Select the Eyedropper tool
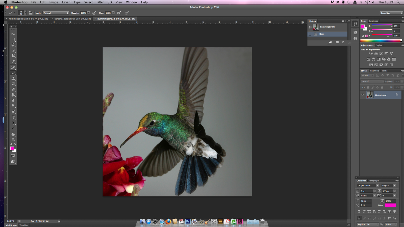Screen dimensions: 404x227 13,62
